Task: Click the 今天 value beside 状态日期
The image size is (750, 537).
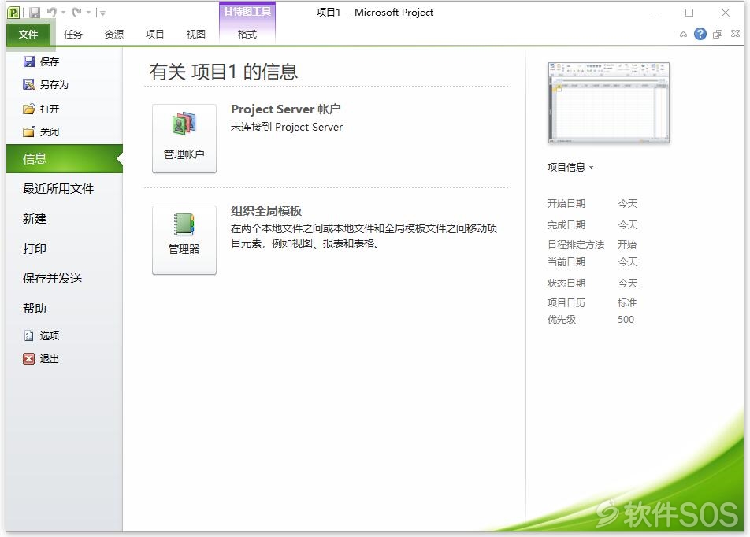Action: (x=628, y=283)
